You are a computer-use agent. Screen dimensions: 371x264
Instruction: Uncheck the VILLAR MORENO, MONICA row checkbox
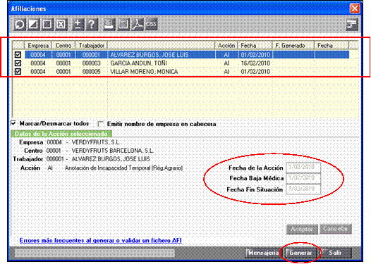click(x=18, y=72)
